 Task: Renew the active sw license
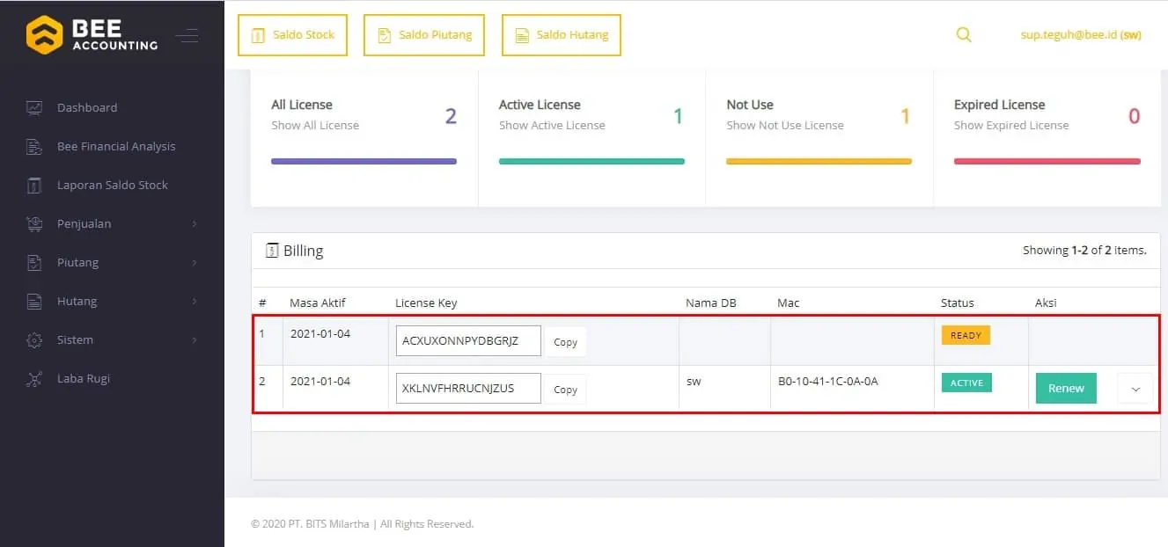[1066, 388]
